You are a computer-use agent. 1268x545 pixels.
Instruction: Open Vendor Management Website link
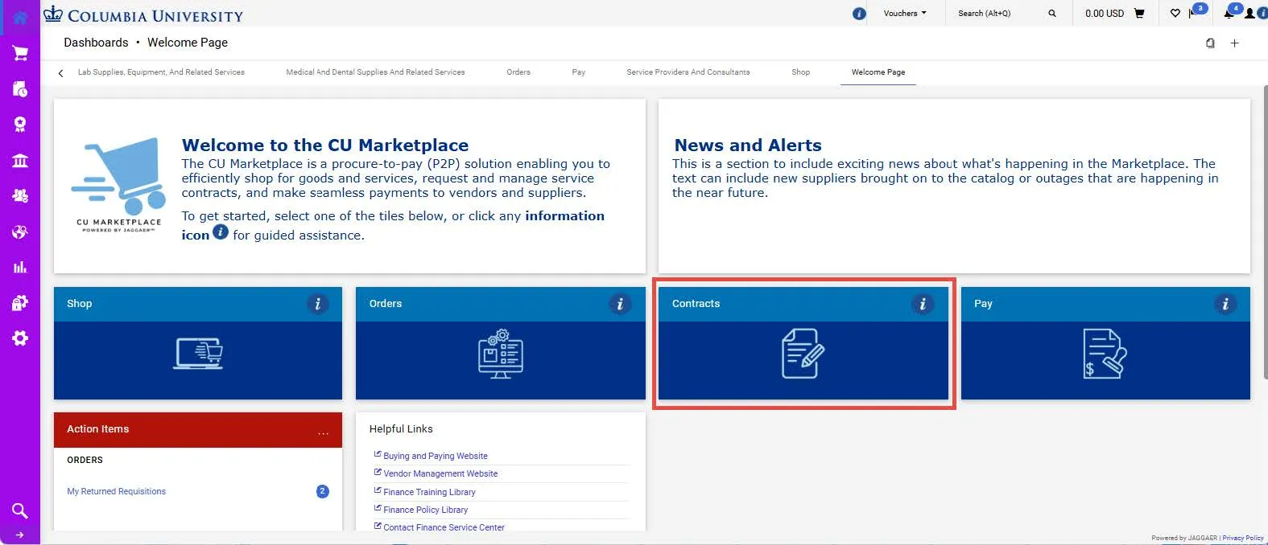[x=440, y=473]
